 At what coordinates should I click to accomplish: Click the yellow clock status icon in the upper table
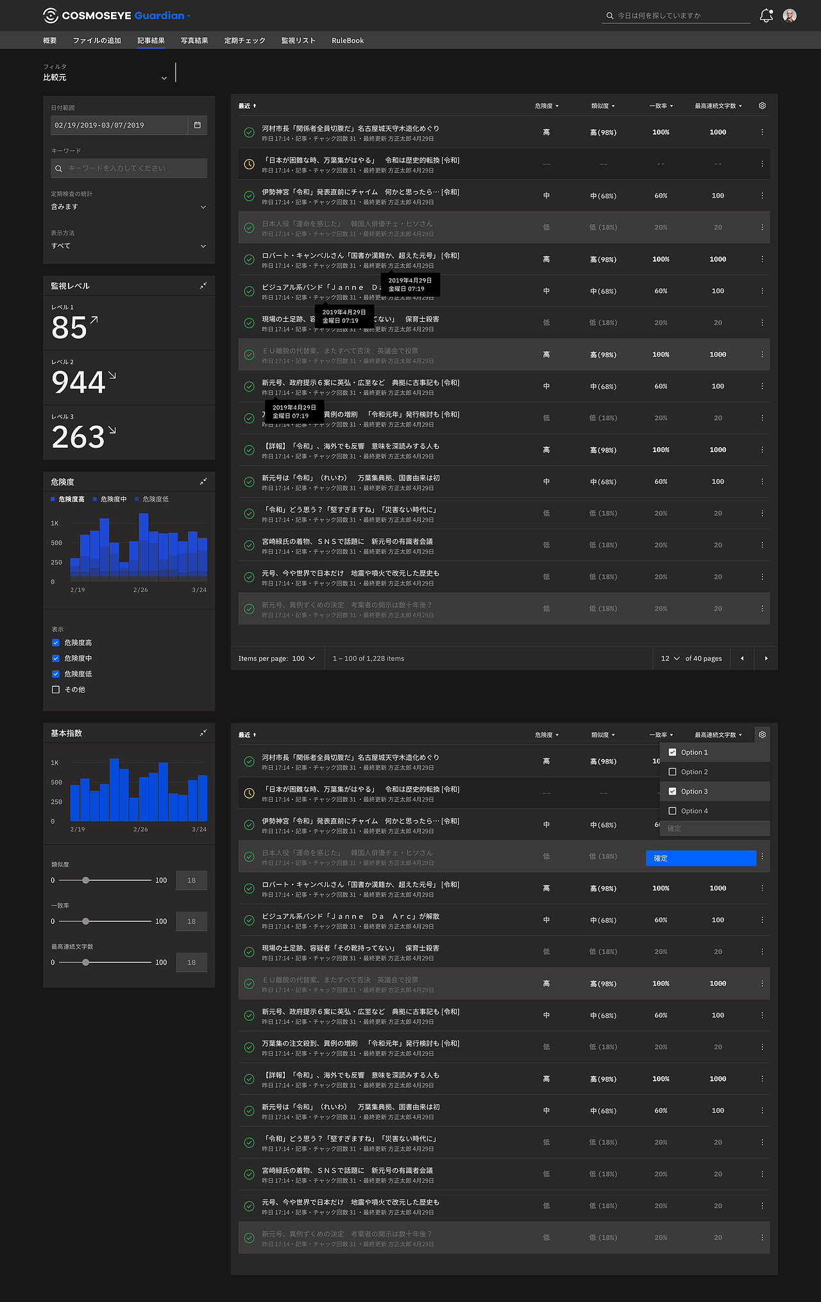click(x=249, y=164)
